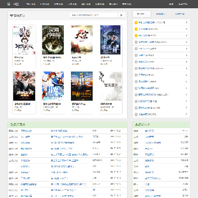
Task: Click the yellow rank three badge
Action: (x=136, y=36)
